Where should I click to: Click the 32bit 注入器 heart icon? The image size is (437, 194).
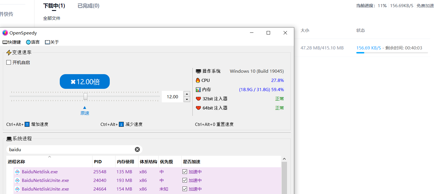click(x=198, y=99)
